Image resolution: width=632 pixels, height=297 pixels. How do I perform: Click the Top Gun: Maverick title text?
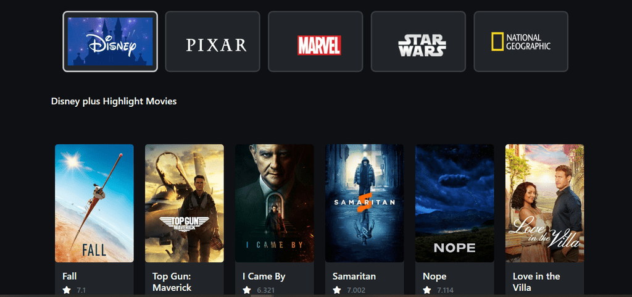tap(172, 282)
